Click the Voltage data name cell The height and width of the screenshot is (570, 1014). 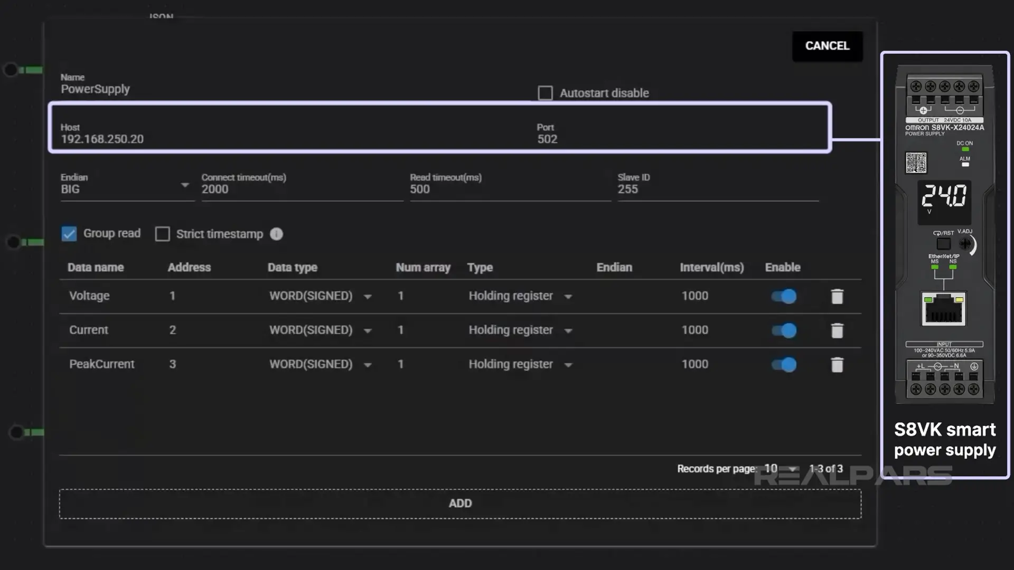[89, 296]
